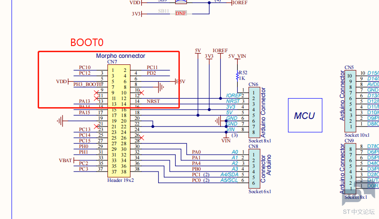This screenshot has height=219, width=379.
Task: Select the A0 Arduino pin name
Action: click(235, 152)
